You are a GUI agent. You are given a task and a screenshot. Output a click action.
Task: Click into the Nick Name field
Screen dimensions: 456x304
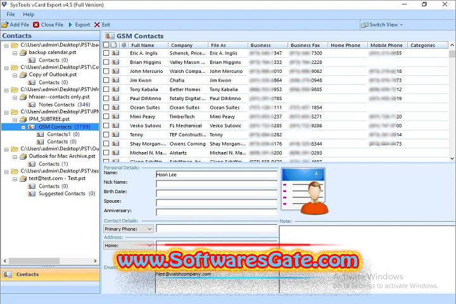tap(217, 184)
